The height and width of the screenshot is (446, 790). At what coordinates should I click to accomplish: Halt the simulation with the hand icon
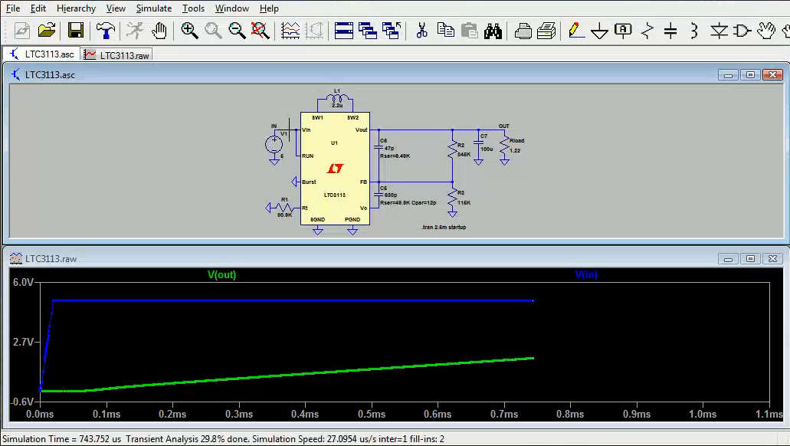click(x=159, y=31)
